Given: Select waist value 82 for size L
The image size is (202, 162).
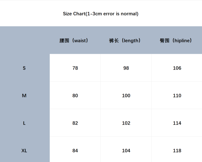Looking at the screenshot, I should pos(75,123).
